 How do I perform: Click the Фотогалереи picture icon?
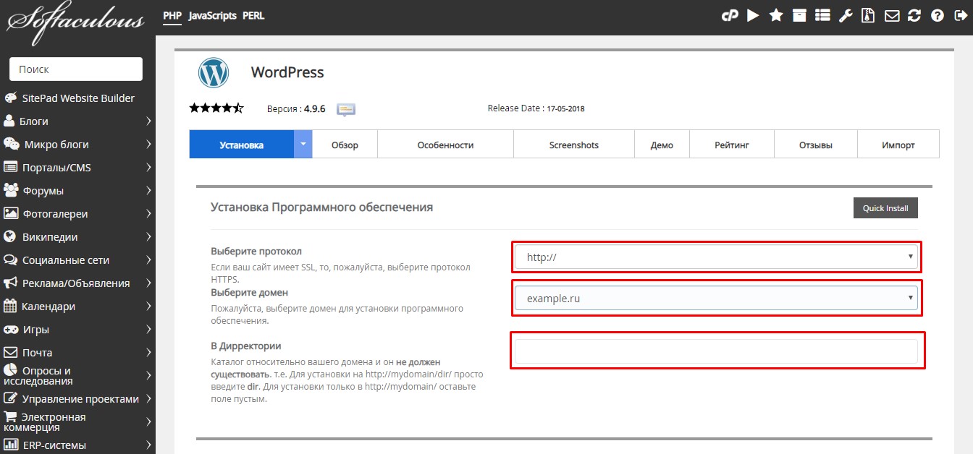pyautogui.click(x=11, y=214)
